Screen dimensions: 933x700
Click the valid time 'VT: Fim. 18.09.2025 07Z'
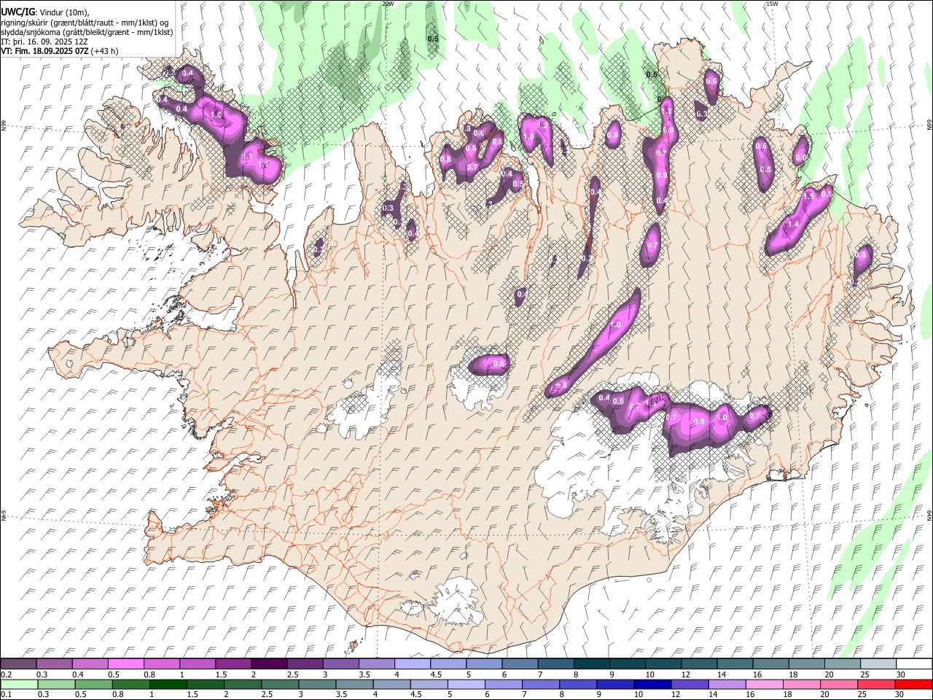tap(45, 51)
